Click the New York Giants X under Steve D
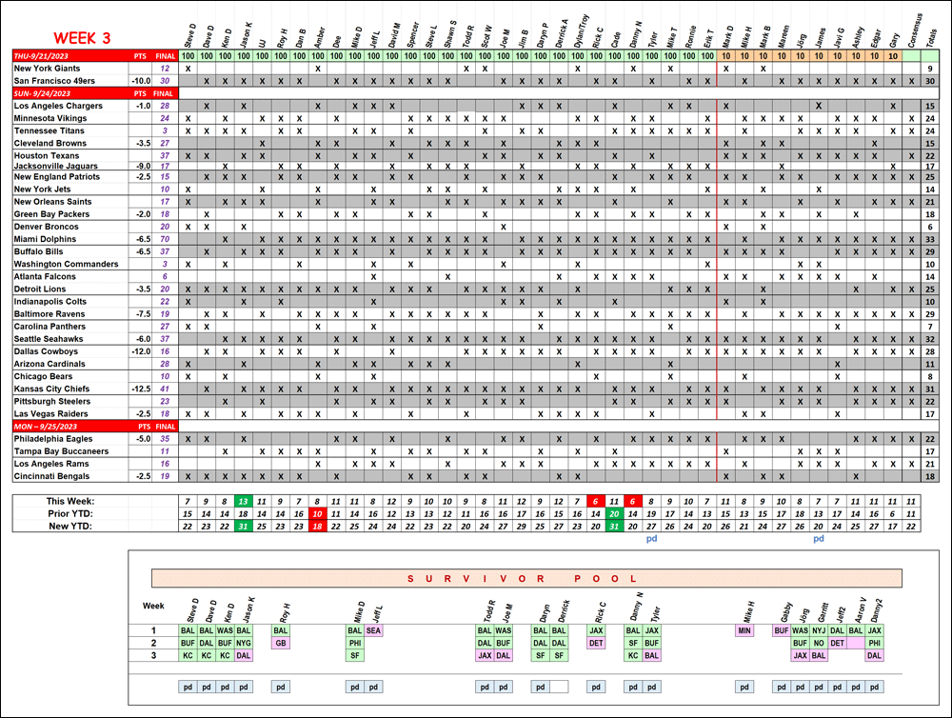Viewport: 952px width, 718px height. coord(188,69)
